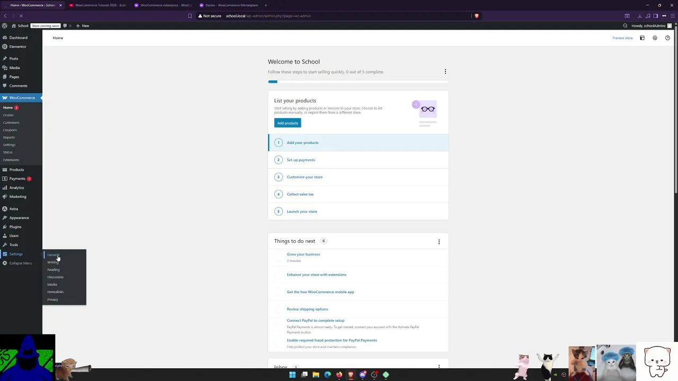Open Windows Start button in taskbar
The image size is (678, 381).
point(292,375)
